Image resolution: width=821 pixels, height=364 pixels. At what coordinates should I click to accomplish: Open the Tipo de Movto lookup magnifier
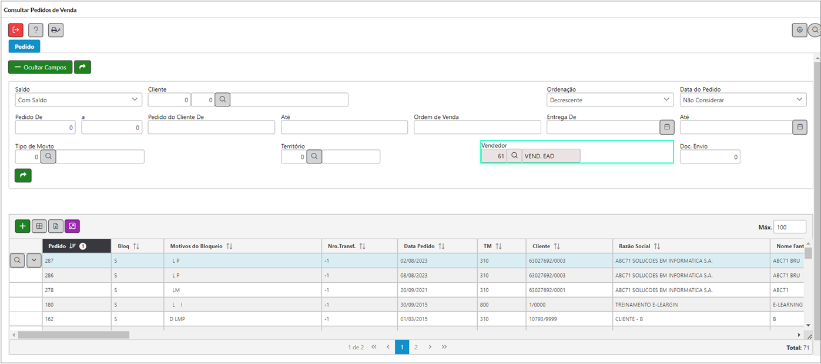click(48, 156)
